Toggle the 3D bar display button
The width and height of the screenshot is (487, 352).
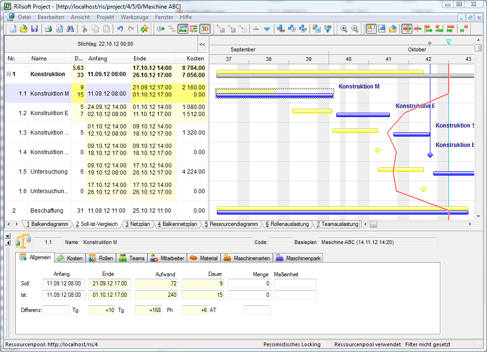pyautogui.click(x=205, y=29)
